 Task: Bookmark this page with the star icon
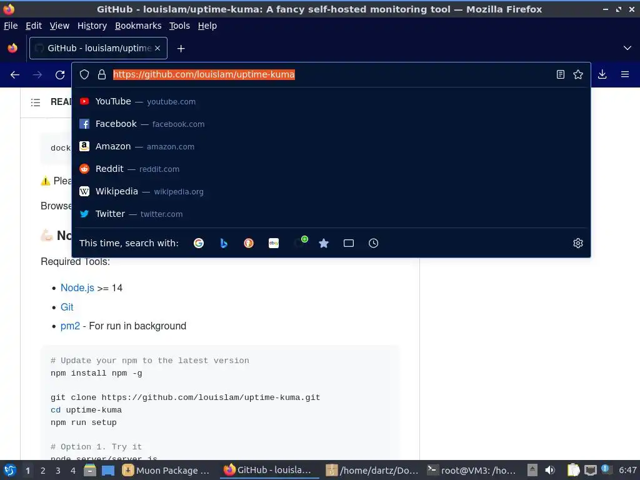point(578,74)
